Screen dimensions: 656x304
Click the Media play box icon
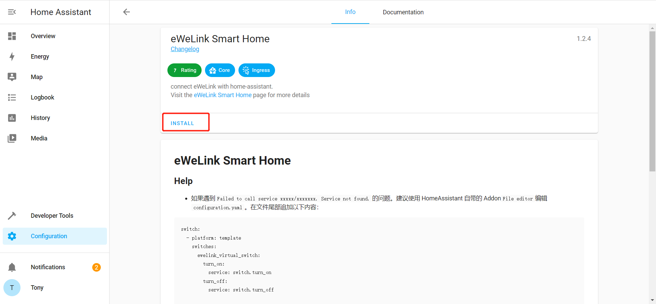click(12, 138)
